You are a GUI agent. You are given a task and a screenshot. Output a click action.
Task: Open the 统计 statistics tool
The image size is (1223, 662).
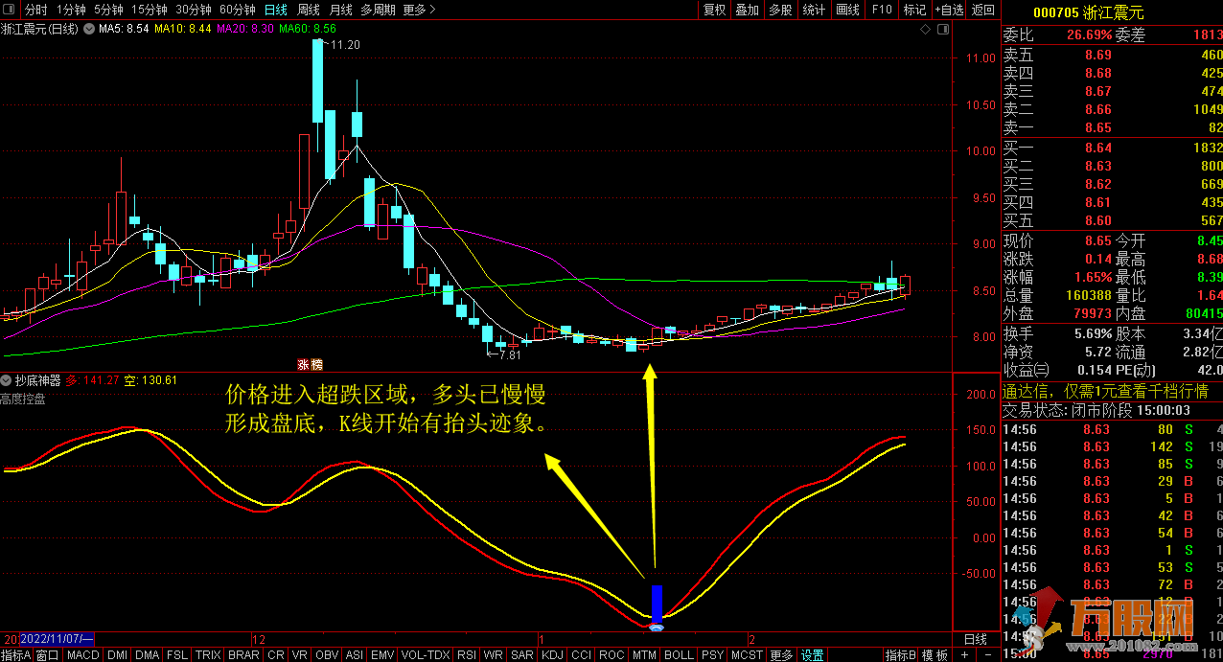(x=814, y=10)
